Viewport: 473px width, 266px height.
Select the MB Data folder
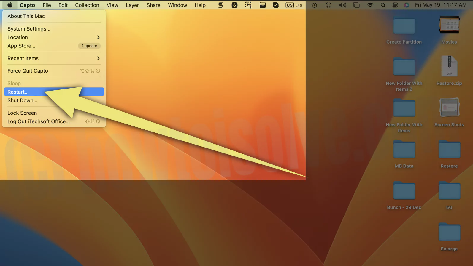pyautogui.click(x=404, y=150)
